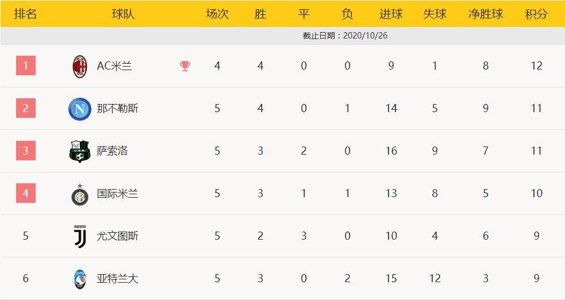Click the 截止日期 2020/10/26 date bar

pos(283,36)
